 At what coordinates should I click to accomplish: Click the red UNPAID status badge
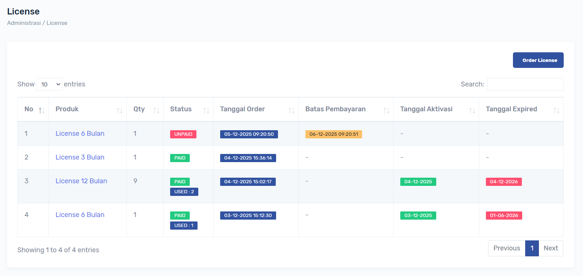(183, 134)
